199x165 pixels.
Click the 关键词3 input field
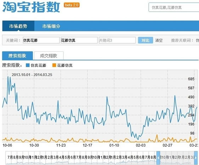pyautogui.click(x=117, y=40)
